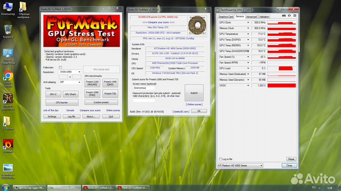Screen dimensions: 341x191
Task: Open Online scores link in FurMark main window
Action: 113,110
